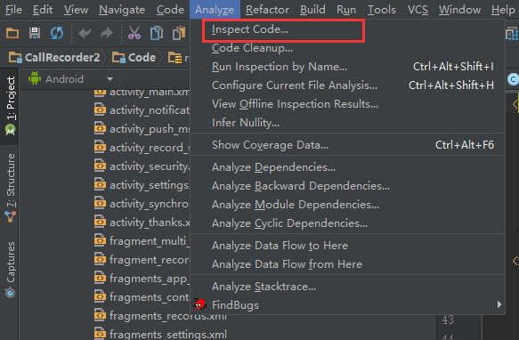Choose View Offline Inspection Results...
Screen dimensions: 519x340
pos(347,104)
